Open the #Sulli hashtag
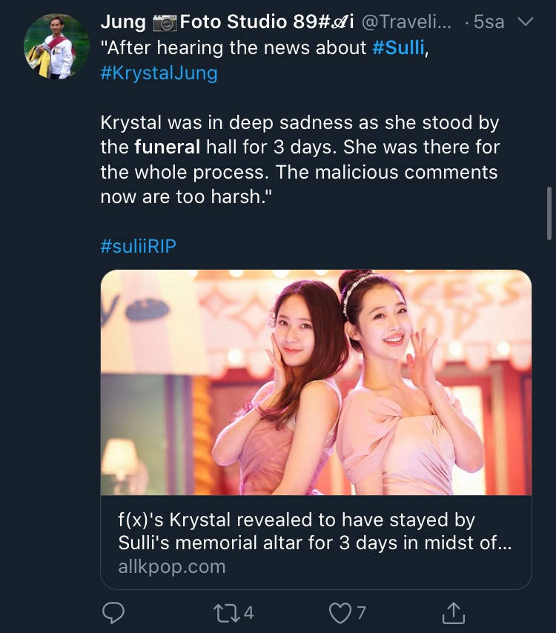556x633 pixels. [x=399, y=48]
